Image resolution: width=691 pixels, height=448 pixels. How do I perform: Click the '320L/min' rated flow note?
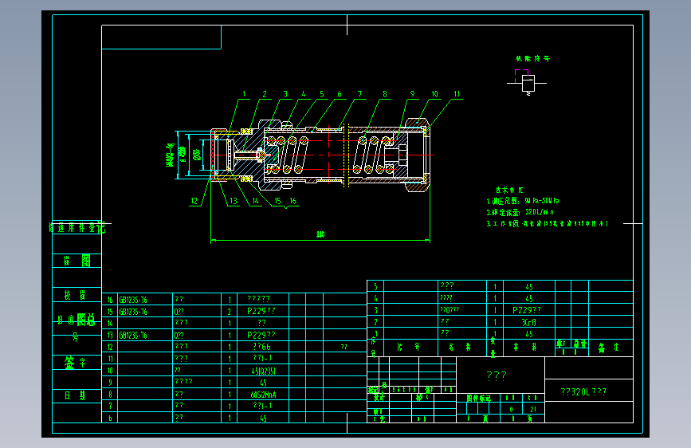(x=540, y=212)
